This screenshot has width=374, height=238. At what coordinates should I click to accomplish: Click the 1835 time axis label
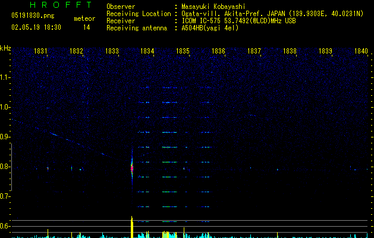(x=183, y=51)
